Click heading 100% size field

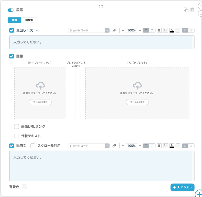(x=131, y=30)
